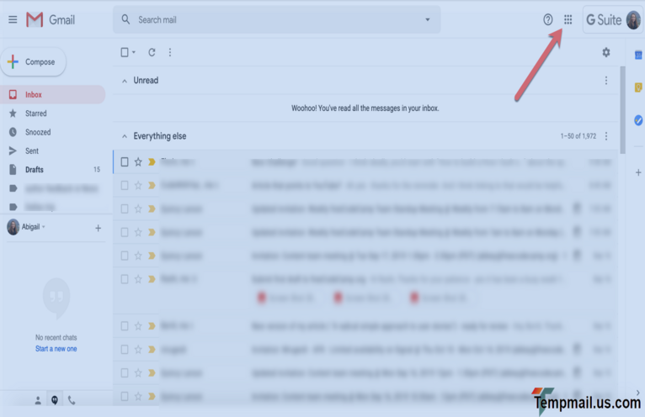645x417 pixels.
Task: Open the Google apps grid launcher
Action: point(568,19)
